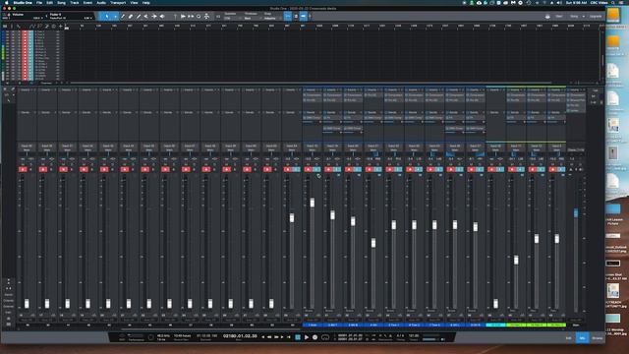Click the Start page button
Viewport: 629px width, 354px height.
[559, 17]
